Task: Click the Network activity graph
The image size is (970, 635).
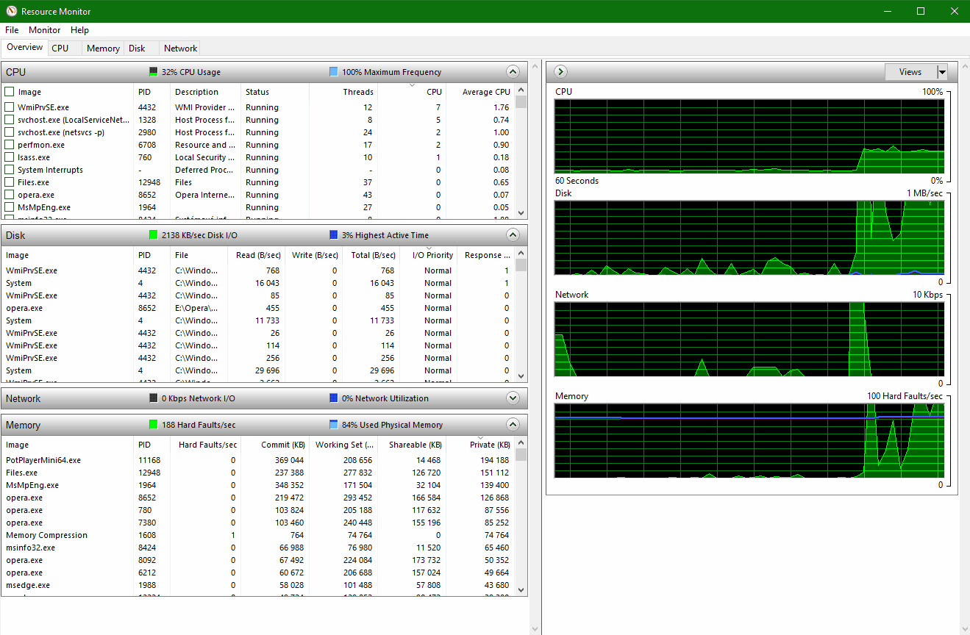Action: (749, 339)
